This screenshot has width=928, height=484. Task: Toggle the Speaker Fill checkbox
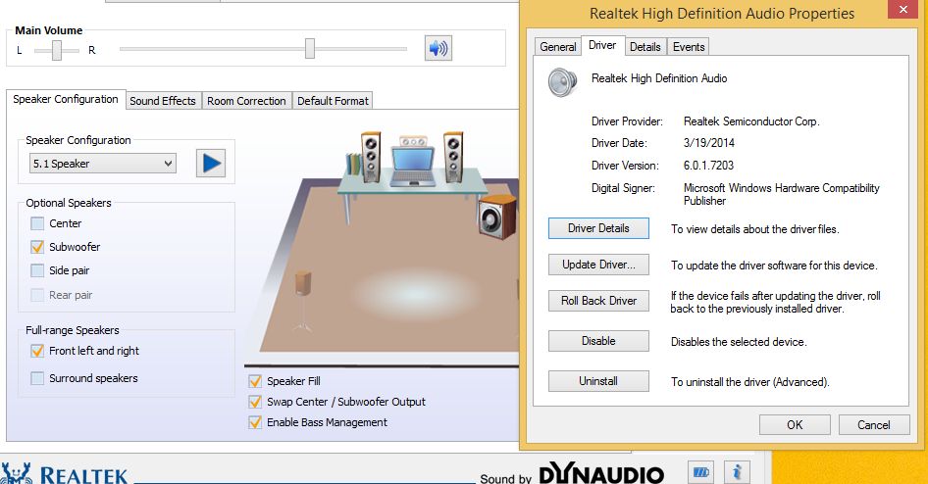[x=255, y=381]
